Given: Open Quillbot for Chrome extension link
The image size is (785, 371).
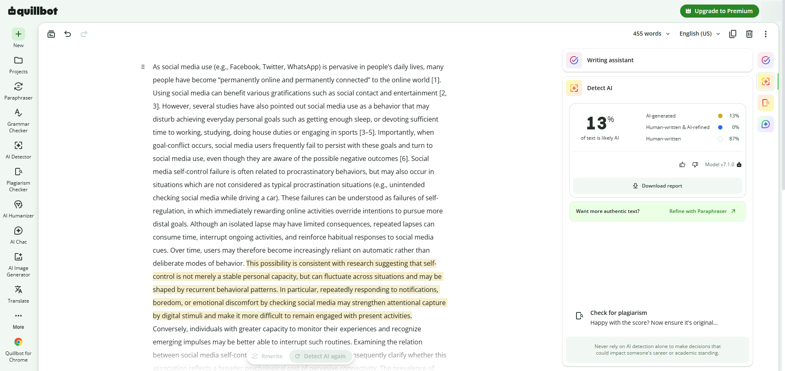Looking at the screenshot, I should (18, 350).
